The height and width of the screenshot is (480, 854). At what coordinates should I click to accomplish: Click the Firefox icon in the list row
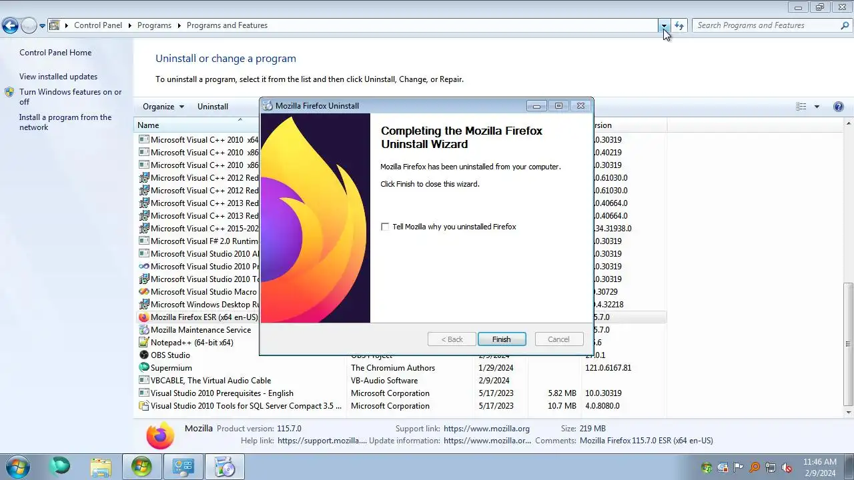[x=143, y=317]
